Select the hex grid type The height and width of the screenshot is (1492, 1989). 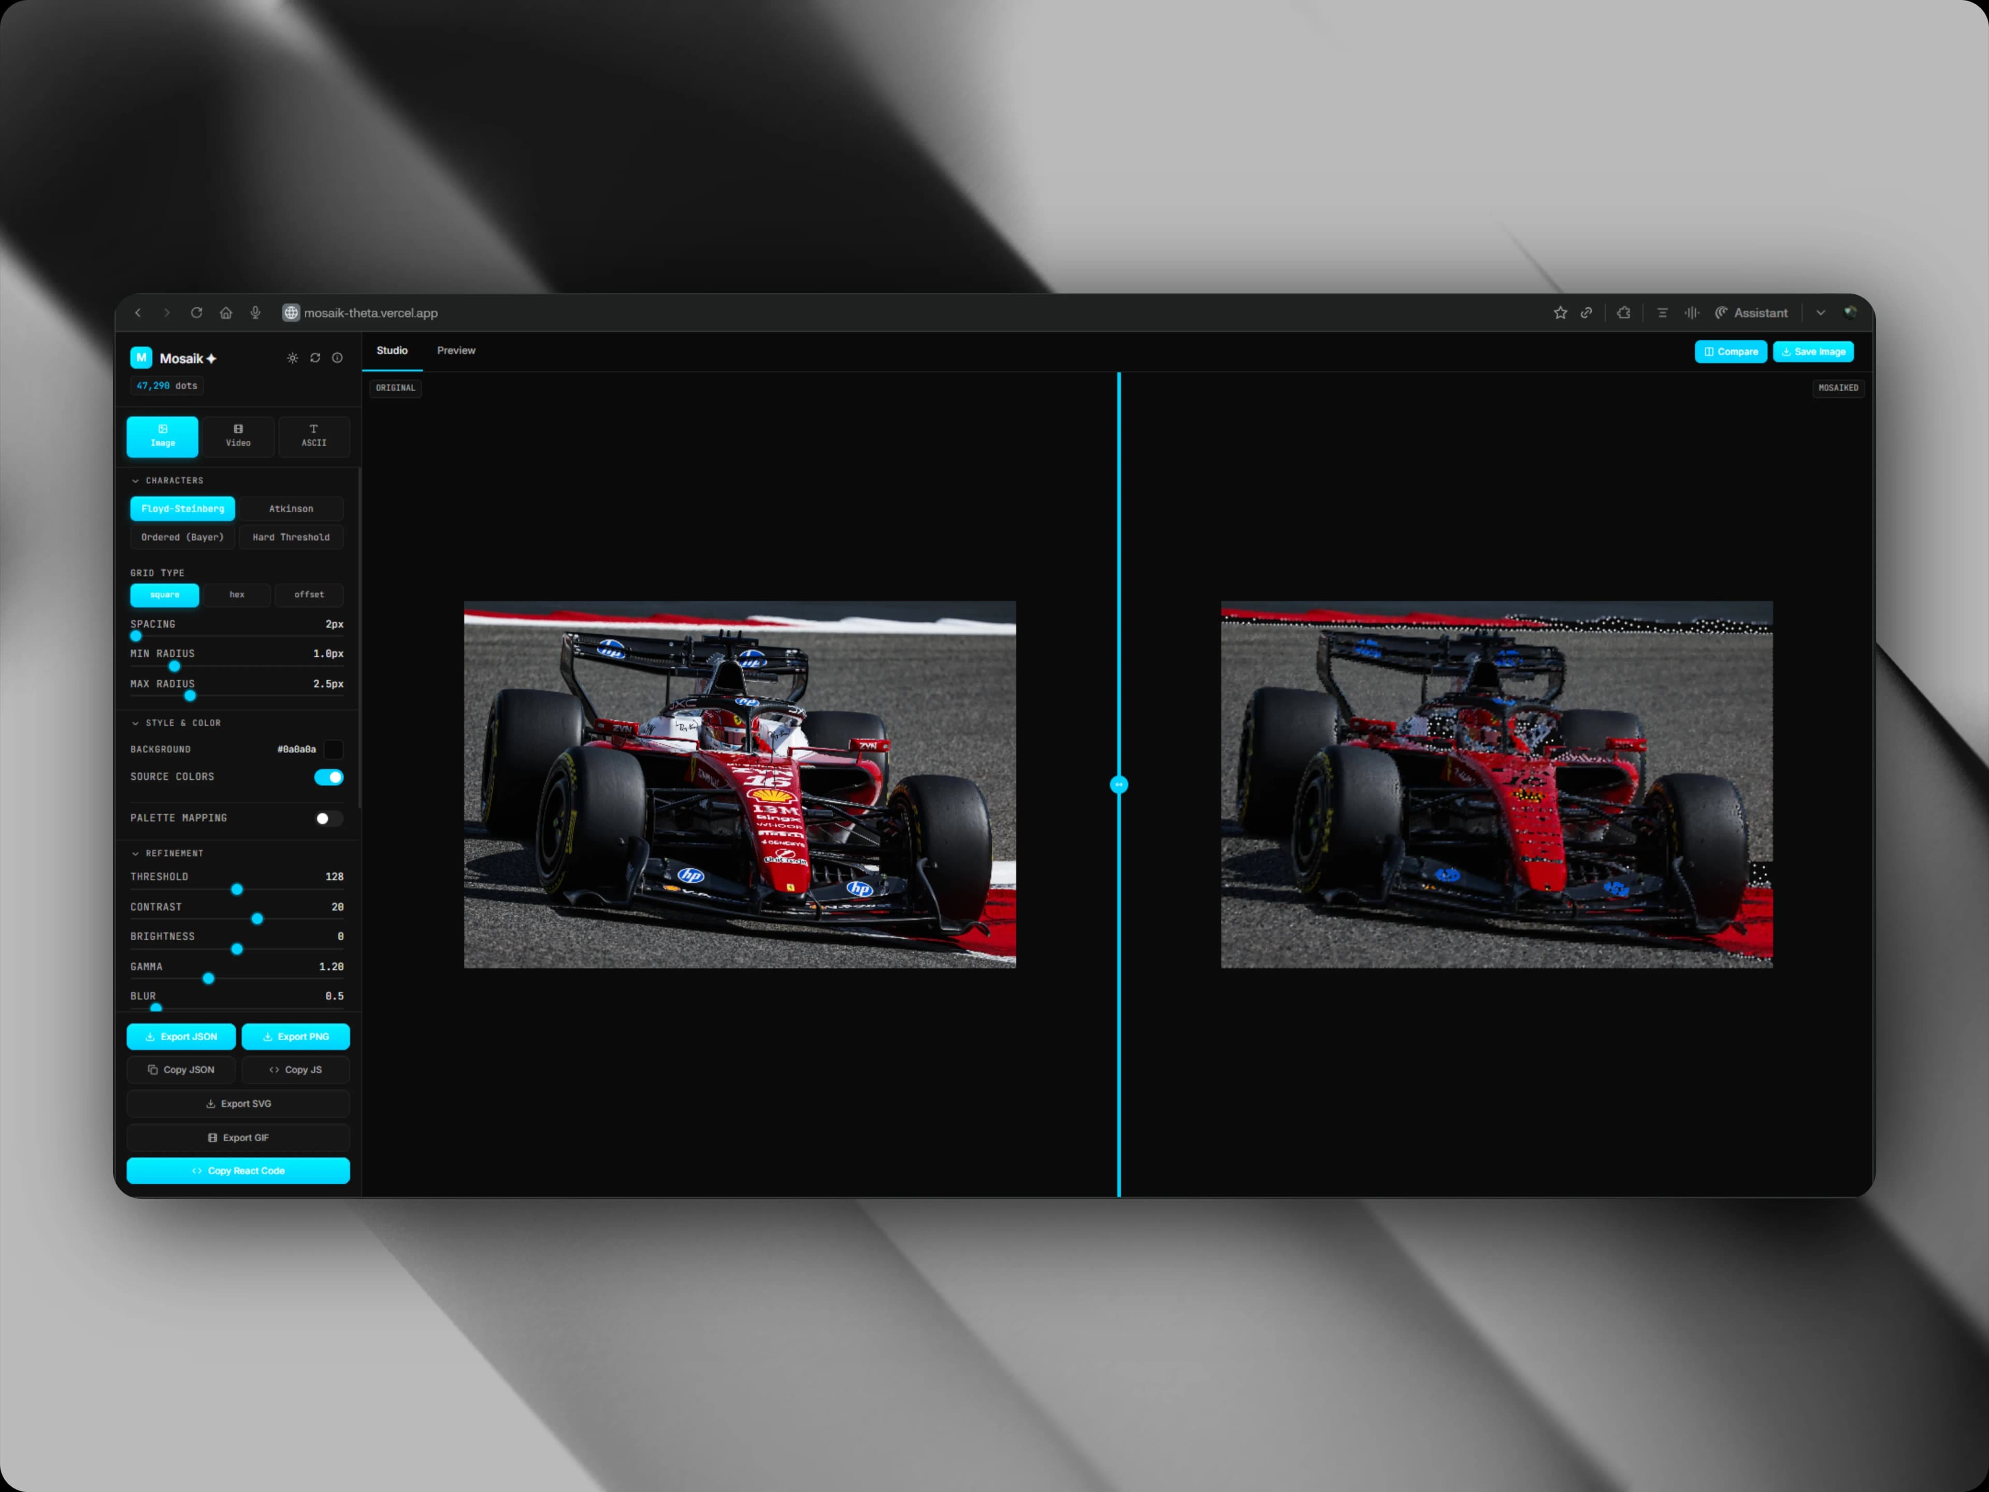click(x=237, y=594)
